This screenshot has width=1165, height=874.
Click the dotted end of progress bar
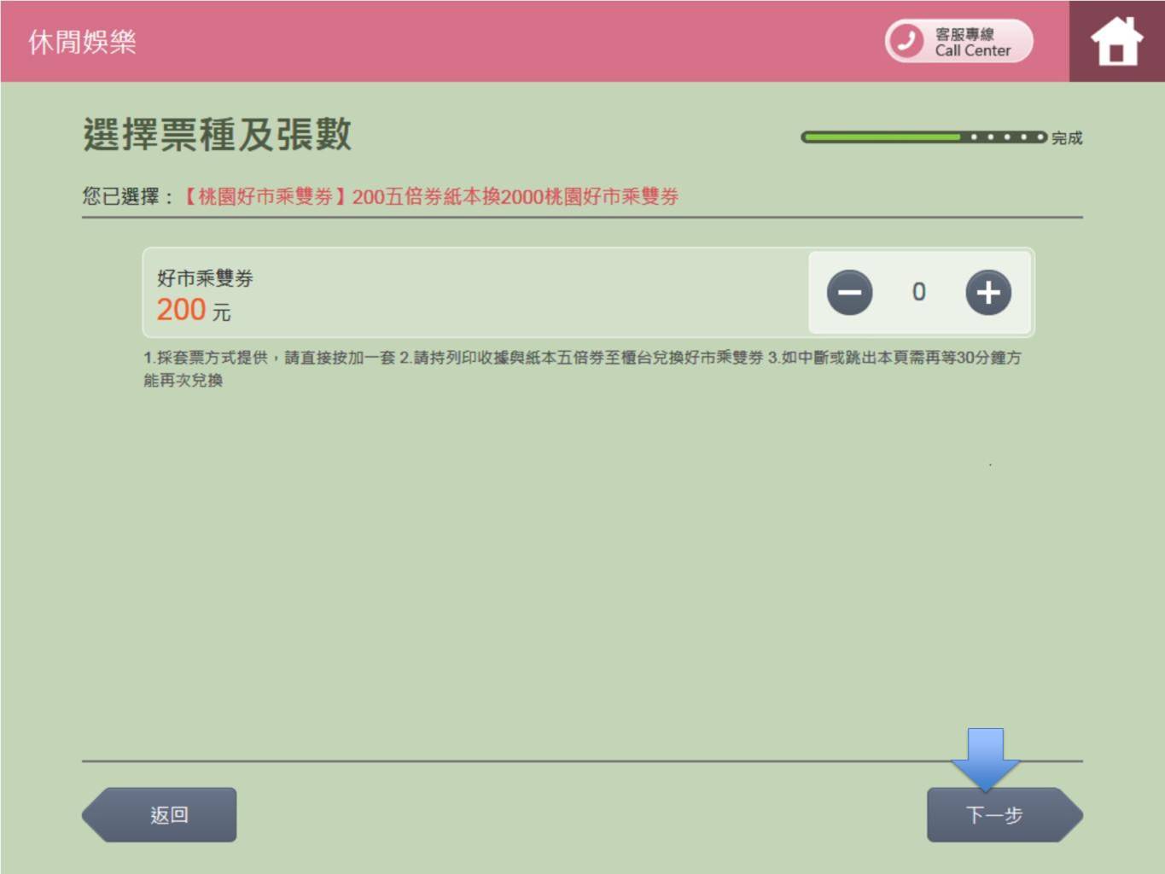pos(1005,137)
